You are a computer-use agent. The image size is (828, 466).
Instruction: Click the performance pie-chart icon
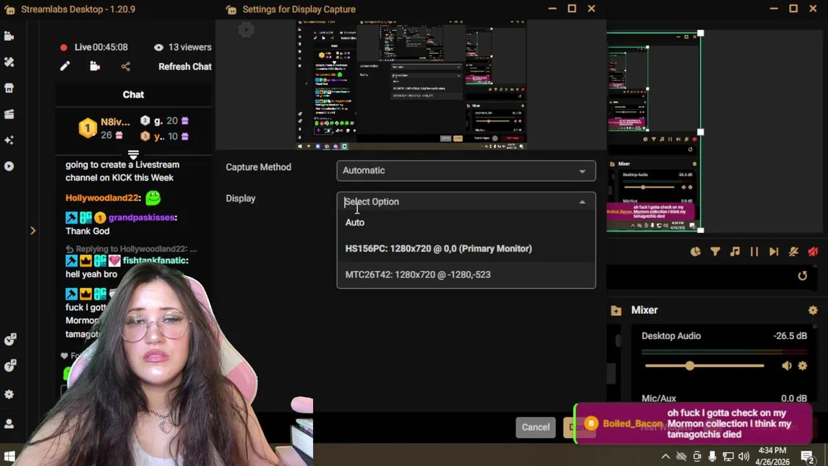pyautogui.click(x=695, y=252)
